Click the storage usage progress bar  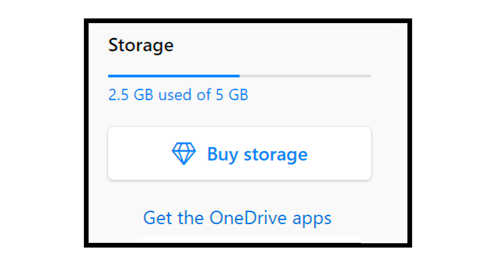(239, 76)
